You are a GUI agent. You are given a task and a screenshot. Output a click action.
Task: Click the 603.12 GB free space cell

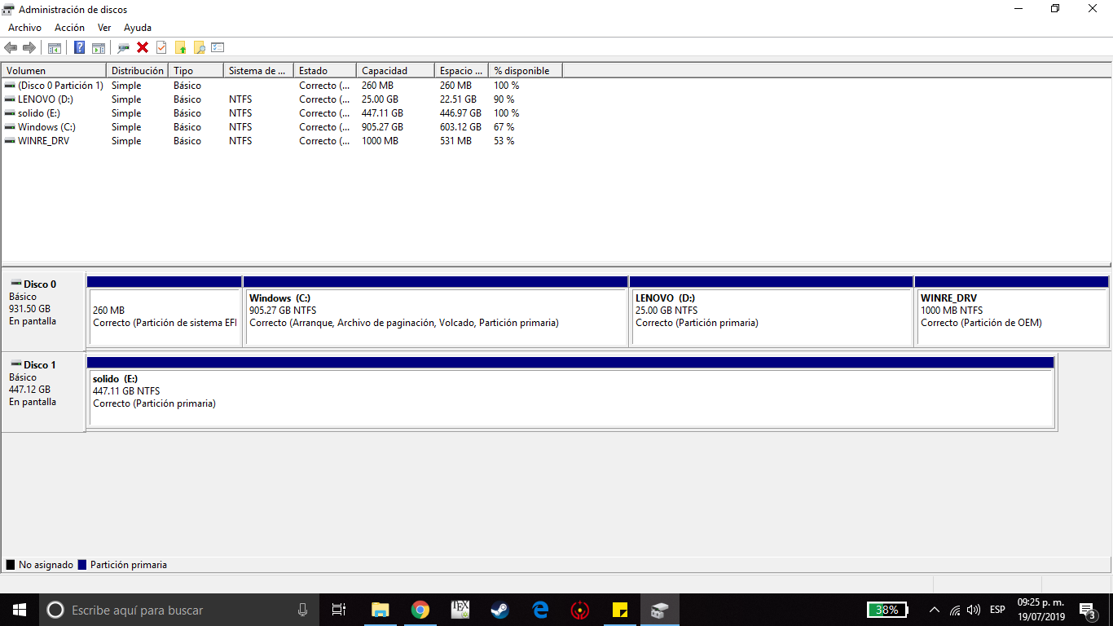click(x=460, y=127)
